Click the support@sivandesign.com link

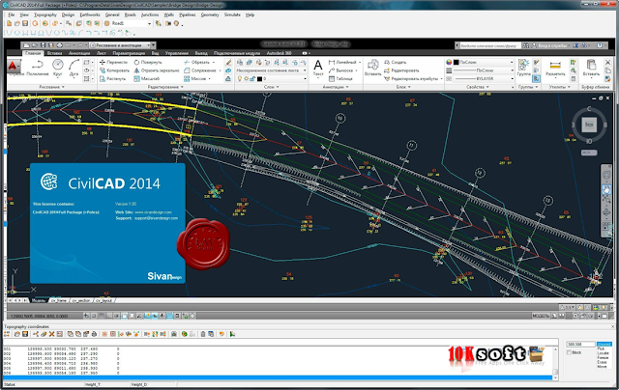tap(156, 218)
